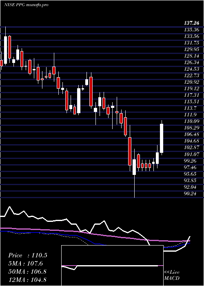204x286 pixels.
Task: Select the 133.56 price axis label
Action: 191,36
